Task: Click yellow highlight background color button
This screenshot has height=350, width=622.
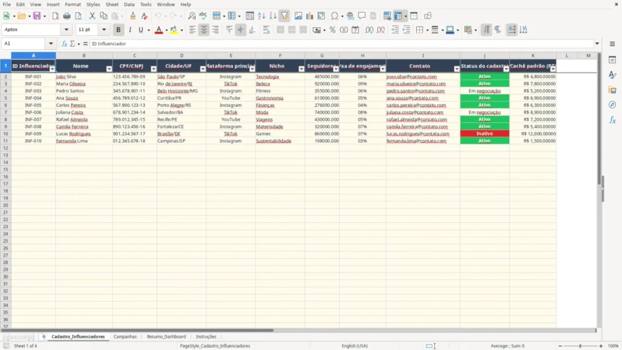Action: click(x=174, y=30)
